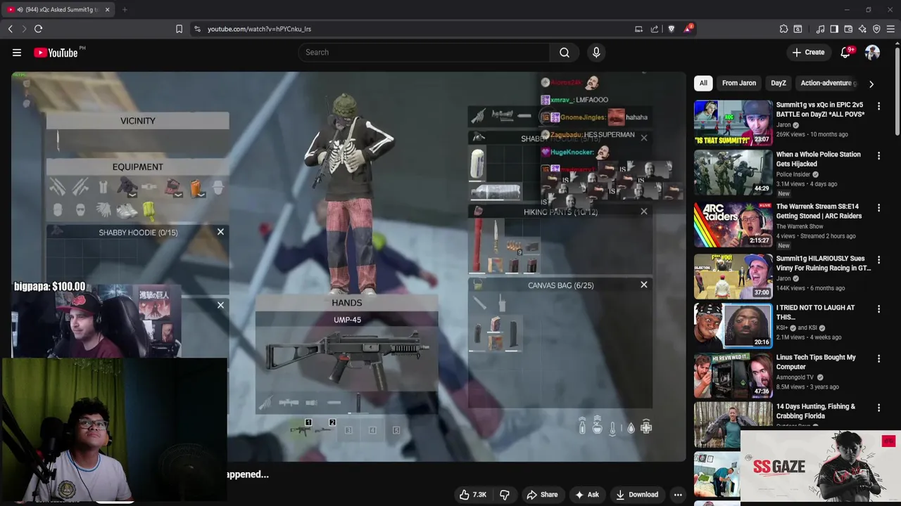Open the options menu for the Summit1g HILARIOUSLY Sues video
Screen dimensions: 901x506
coord(878,260)
